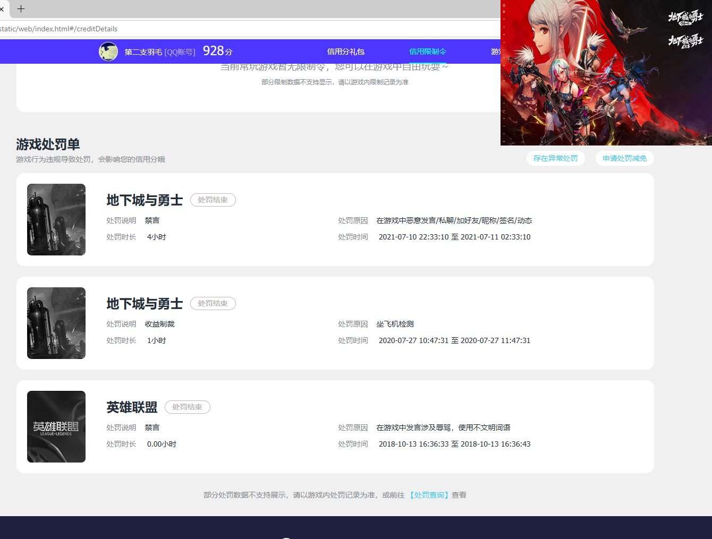Open a new browser tab with the plus button
This screenshot has height=539, width=712.
(21, 8)
